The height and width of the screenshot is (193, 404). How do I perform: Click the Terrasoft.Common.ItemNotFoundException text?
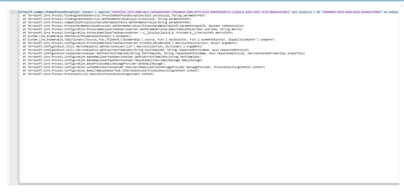(49, 12)
